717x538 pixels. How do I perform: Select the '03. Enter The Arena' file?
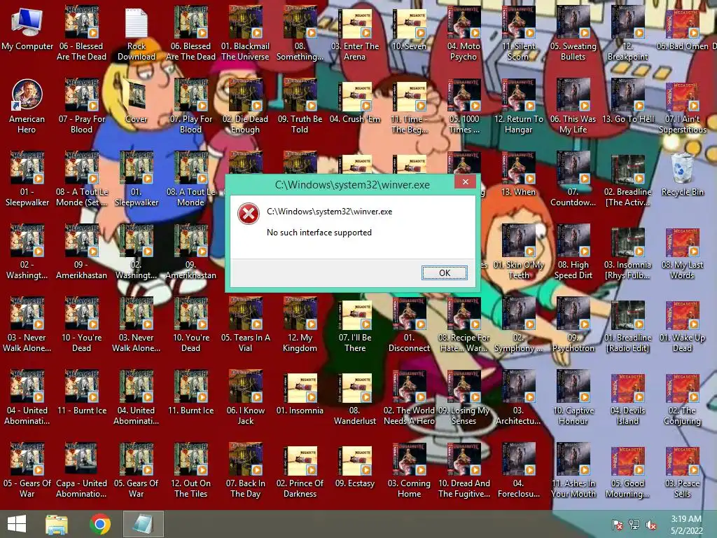[355, 34]
